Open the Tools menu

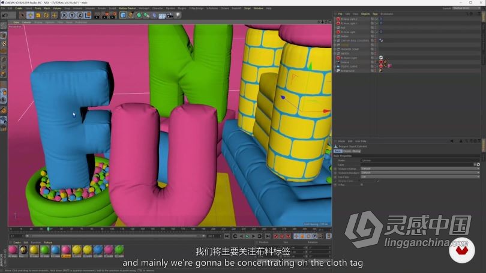coord(38,8)
